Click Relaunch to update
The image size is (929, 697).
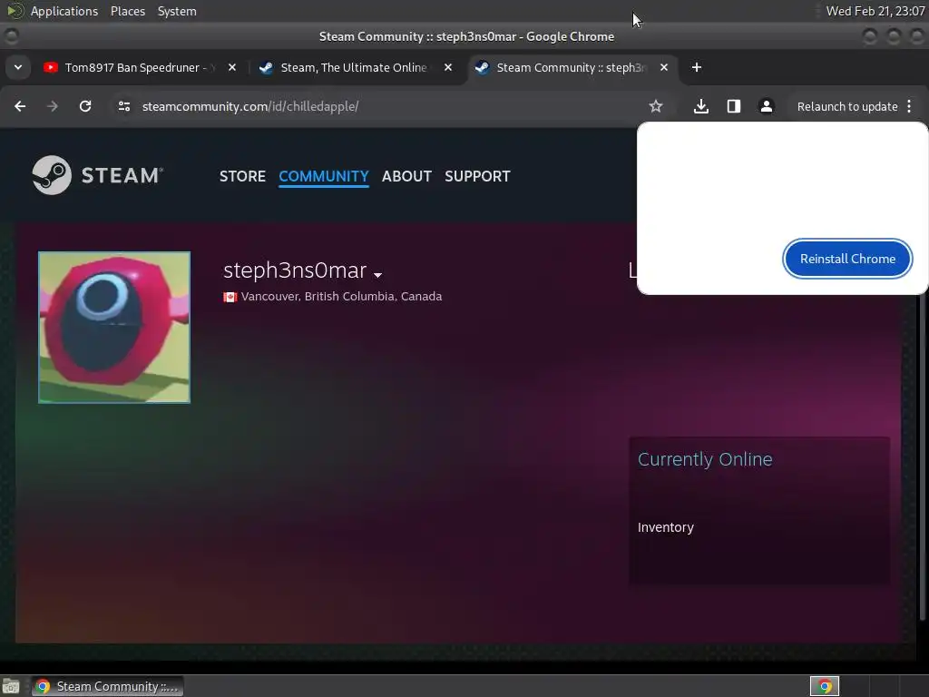click(846, 106)
